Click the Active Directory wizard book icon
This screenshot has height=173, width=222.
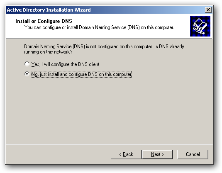tap(200, 26)
